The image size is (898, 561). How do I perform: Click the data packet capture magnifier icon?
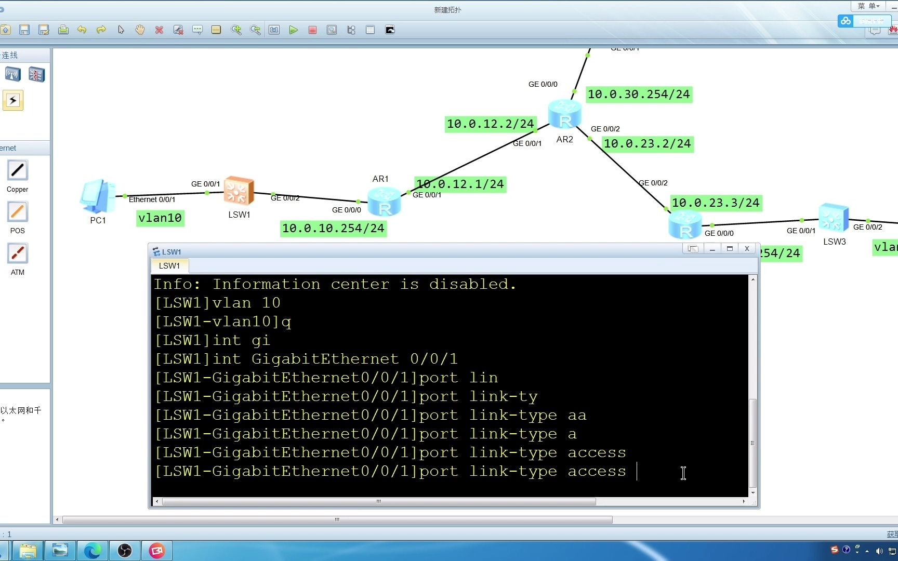332,30
